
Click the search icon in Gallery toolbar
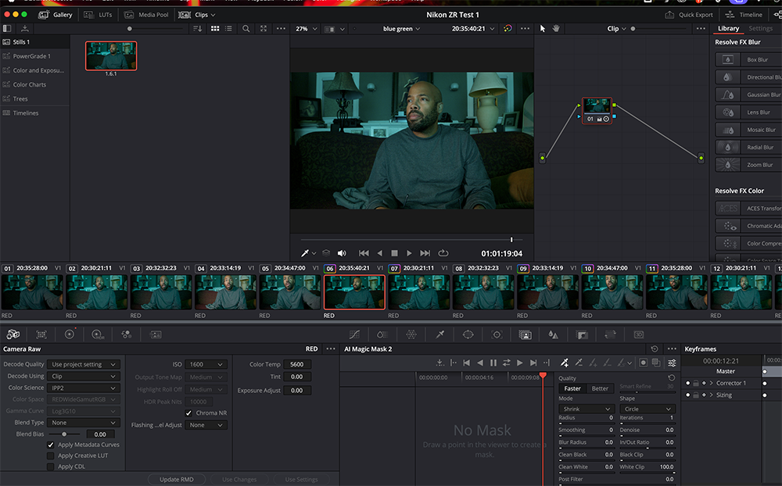(246, 29)
